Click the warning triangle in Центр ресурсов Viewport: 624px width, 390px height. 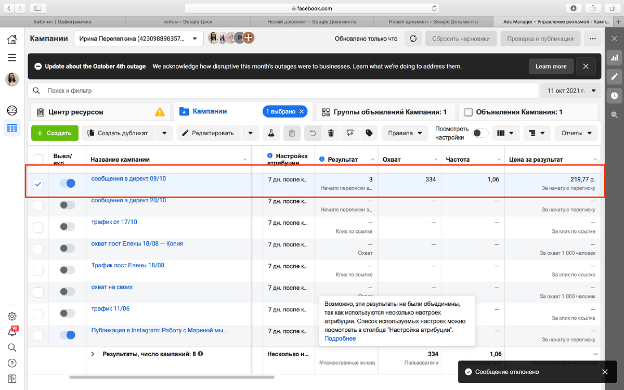pyautogui.click(x=160, y=112)
